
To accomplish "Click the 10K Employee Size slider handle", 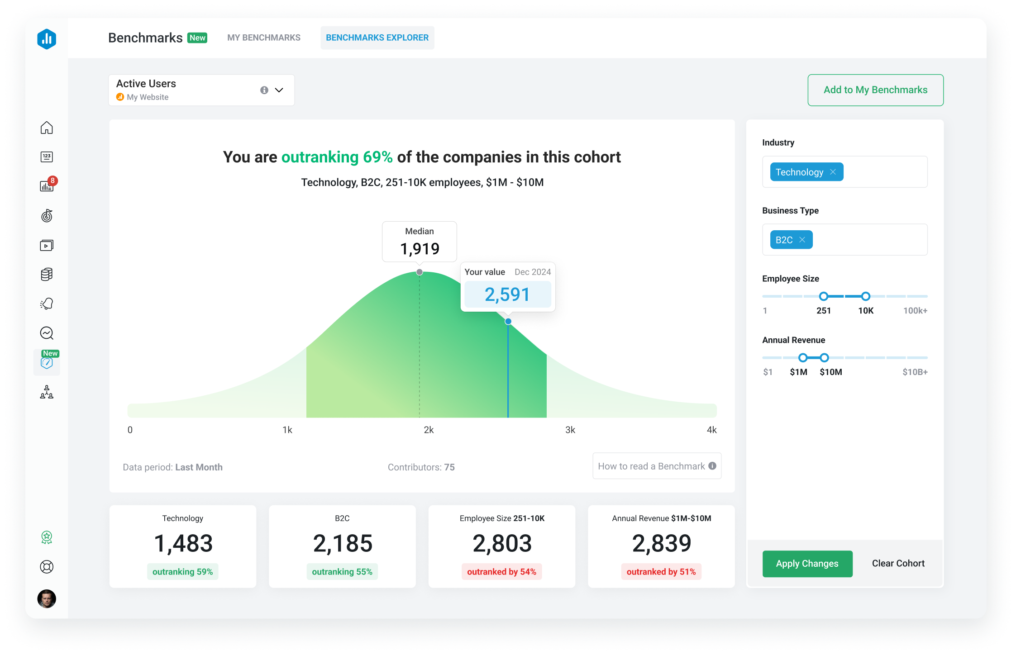I will tap(865, 296).
